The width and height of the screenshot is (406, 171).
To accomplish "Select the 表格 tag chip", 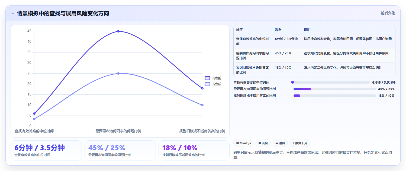I will point(263,143).
